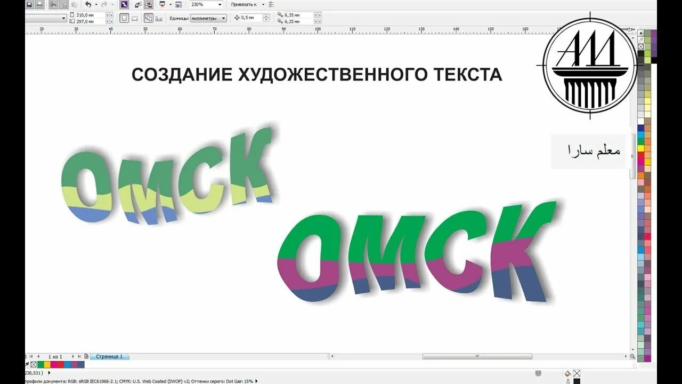Switch to the Страница 1 page tab

point(109,356)
